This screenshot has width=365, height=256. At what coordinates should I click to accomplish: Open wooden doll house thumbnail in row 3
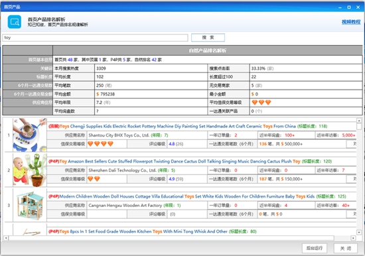[x=30, y=205]
